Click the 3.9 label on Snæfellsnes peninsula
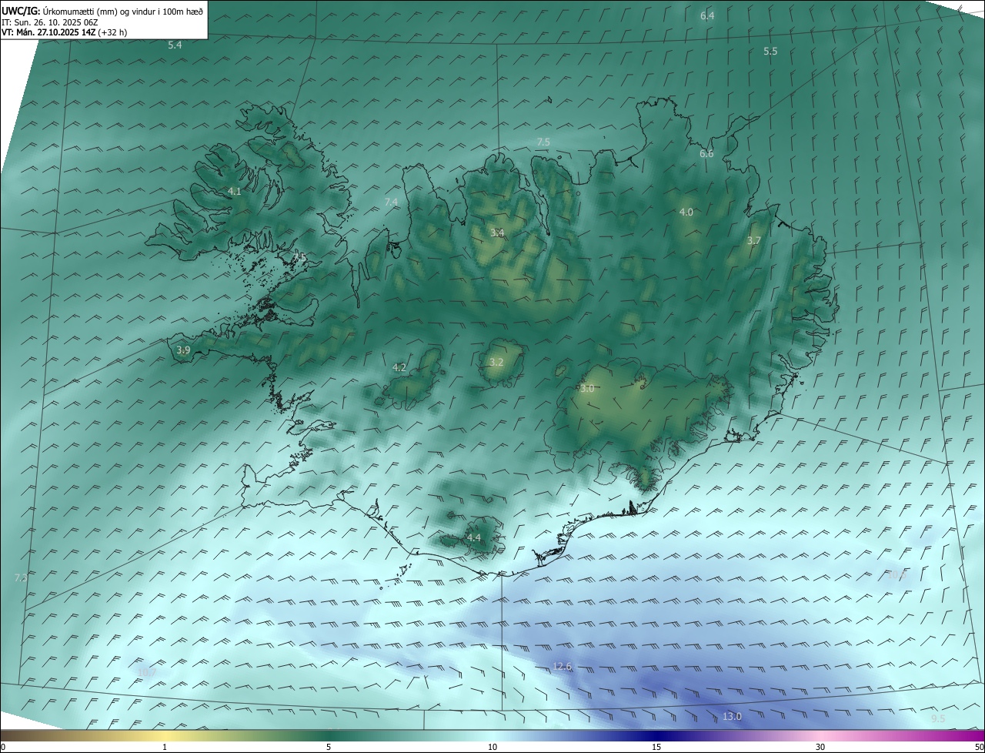The height and width of the screenshot is (753, 985). (x=183, y=350)
